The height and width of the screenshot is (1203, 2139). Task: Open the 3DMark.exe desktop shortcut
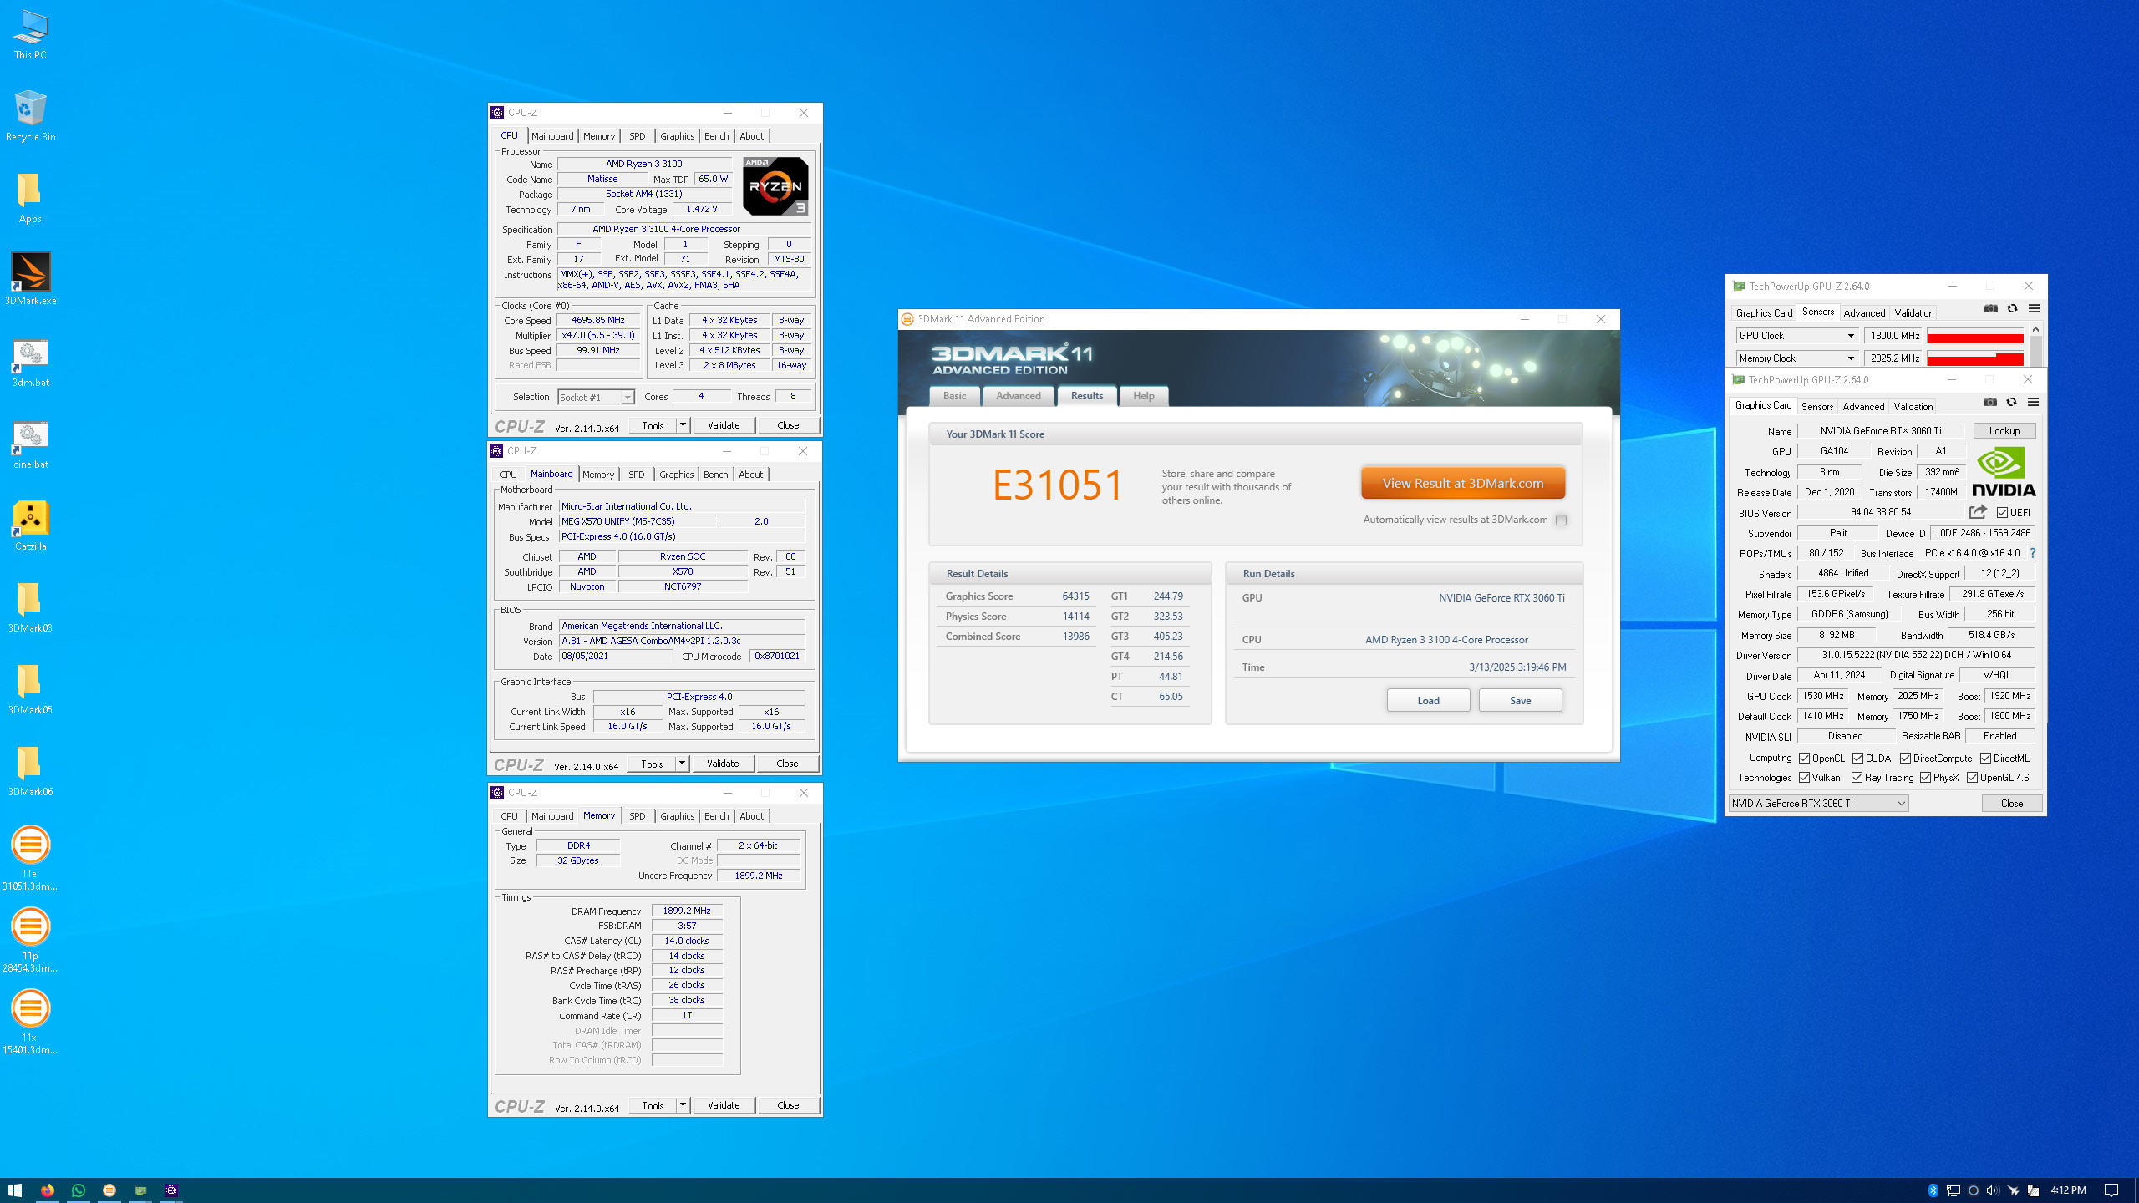(x=30, y=279)
